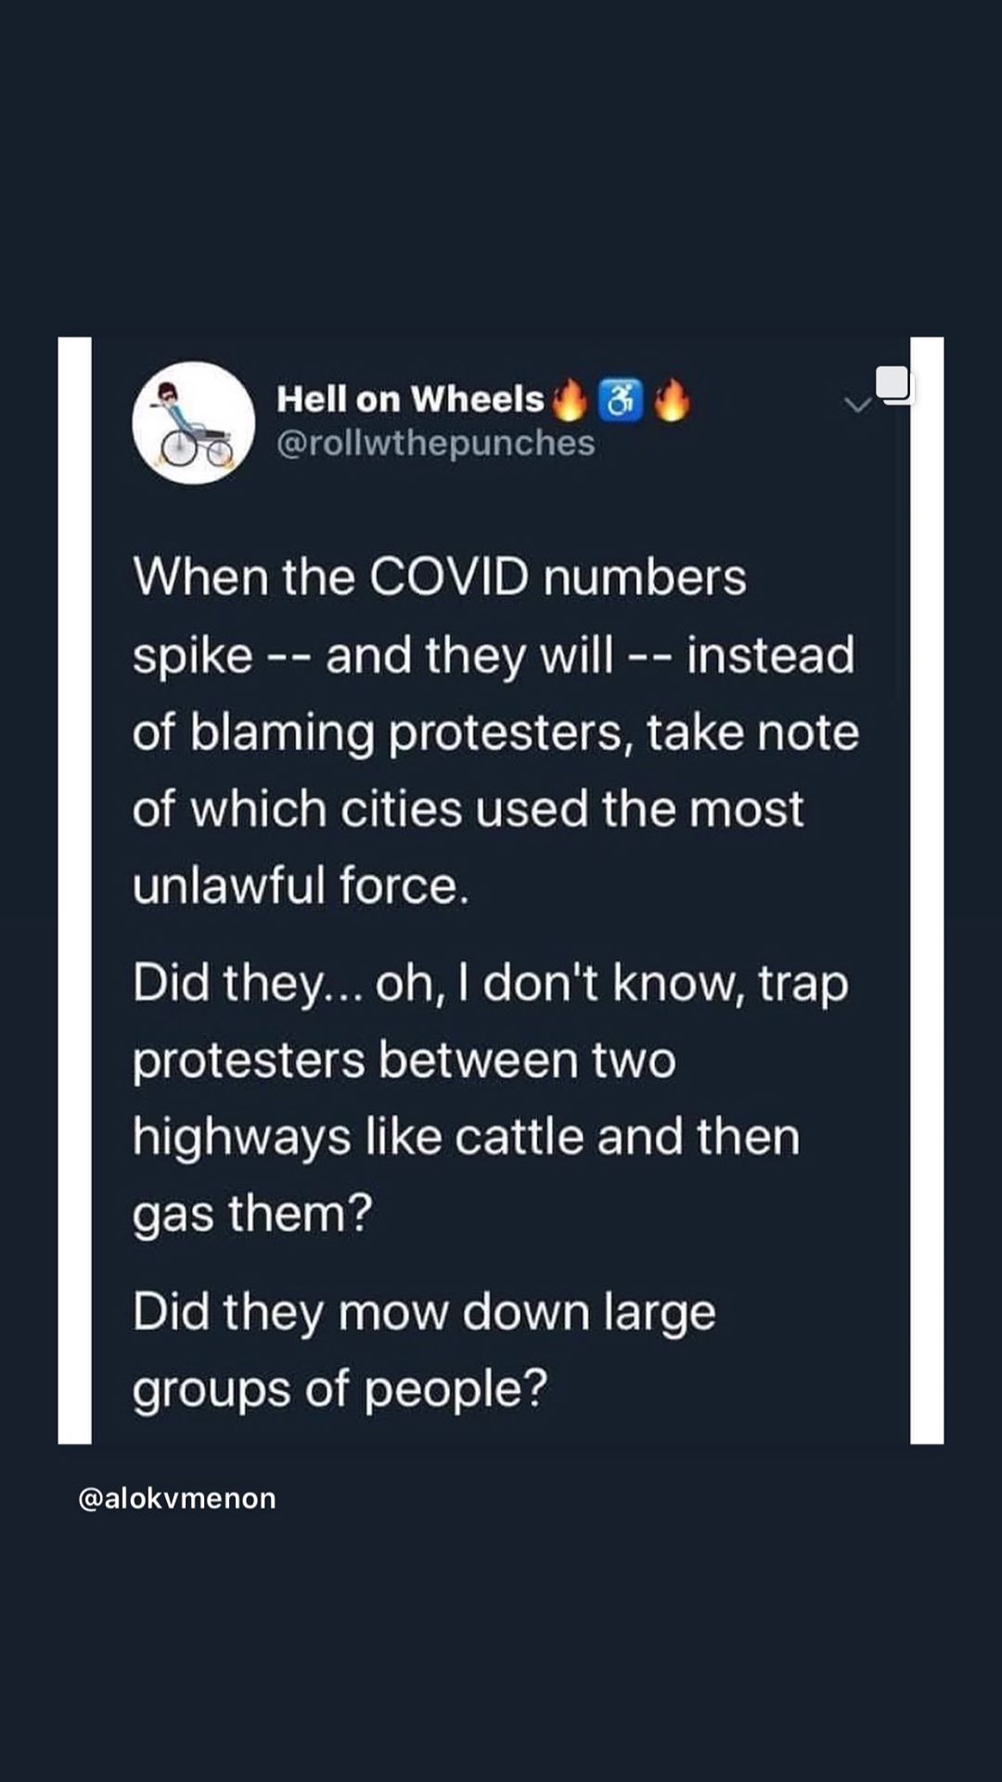Open the Hell on Wheels display name

410,399
